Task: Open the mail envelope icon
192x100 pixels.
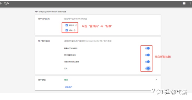Action: tap(184, 3)
